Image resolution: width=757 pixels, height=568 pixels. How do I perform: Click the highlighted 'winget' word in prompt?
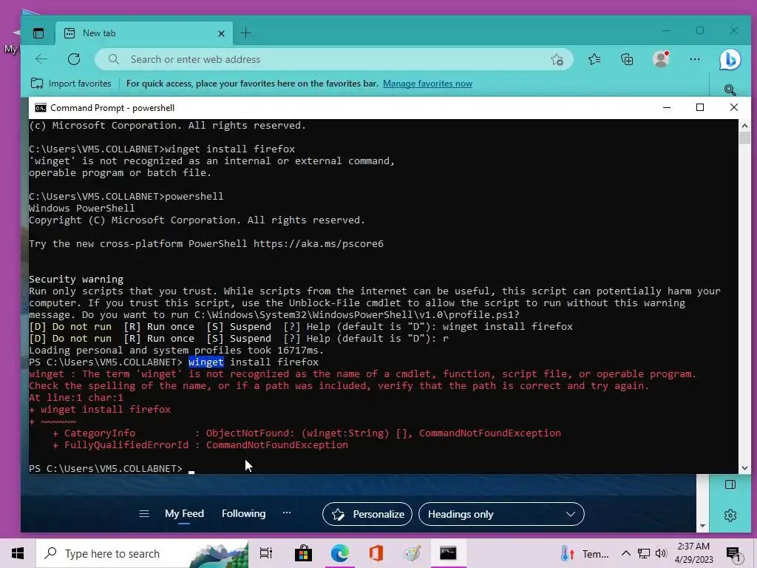coord(206,362)
